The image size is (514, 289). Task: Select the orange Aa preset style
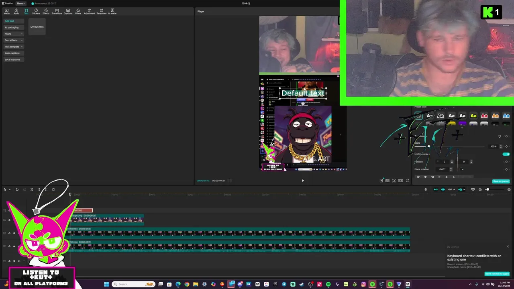click(x=495, y=116)
